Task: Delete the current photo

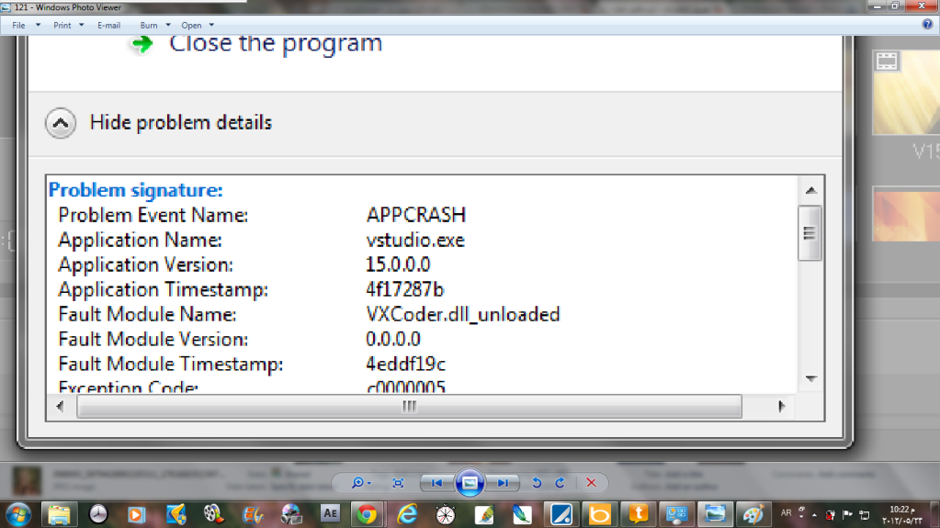Action: [x=591, y=482]
